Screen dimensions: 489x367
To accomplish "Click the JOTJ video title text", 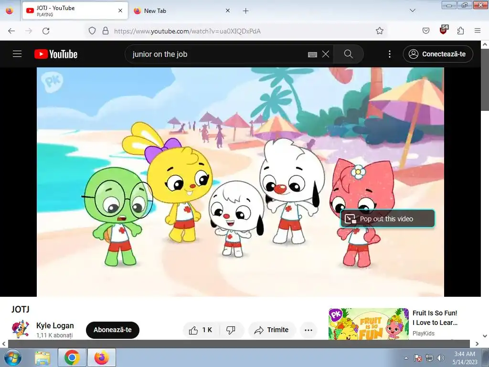I will tap(20, 309).
